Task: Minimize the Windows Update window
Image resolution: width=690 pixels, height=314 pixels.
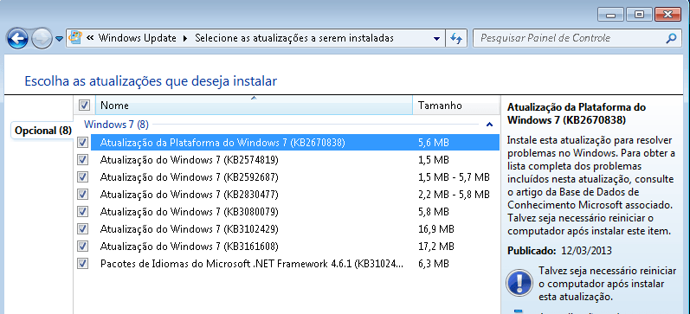Action: click(610, 15)
